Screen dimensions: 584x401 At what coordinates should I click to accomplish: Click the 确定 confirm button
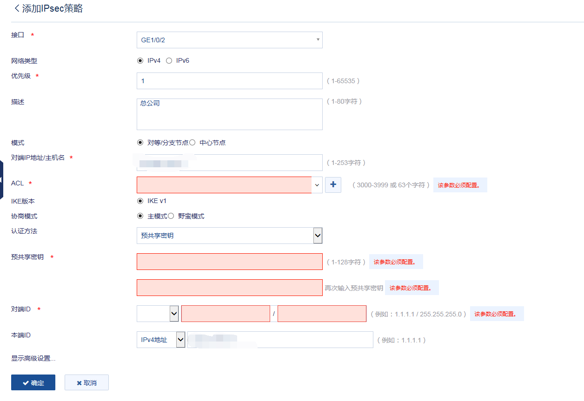click(33, 382)
